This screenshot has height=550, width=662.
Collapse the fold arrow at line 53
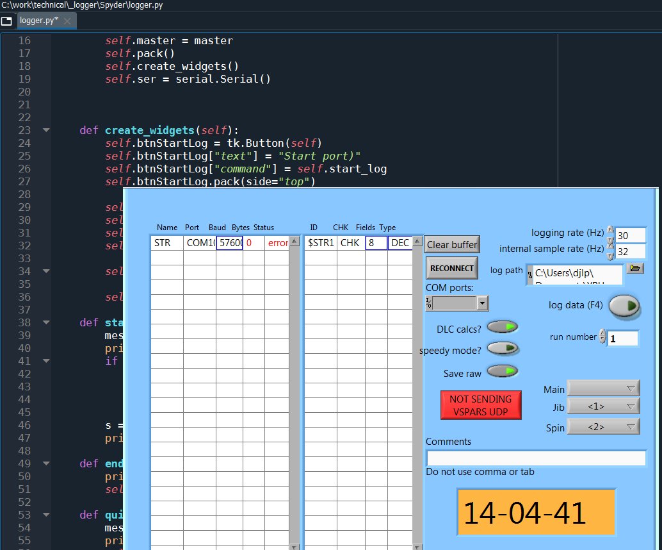coord(47,515)
